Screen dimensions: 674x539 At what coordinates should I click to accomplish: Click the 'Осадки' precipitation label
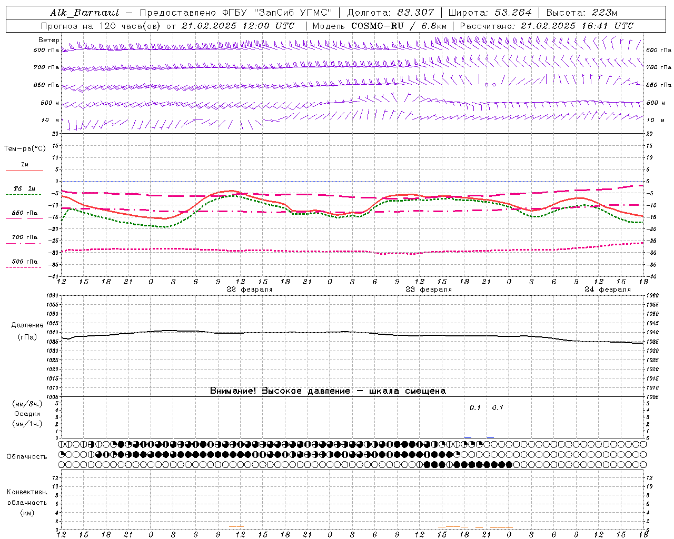[x=27, y=414]
